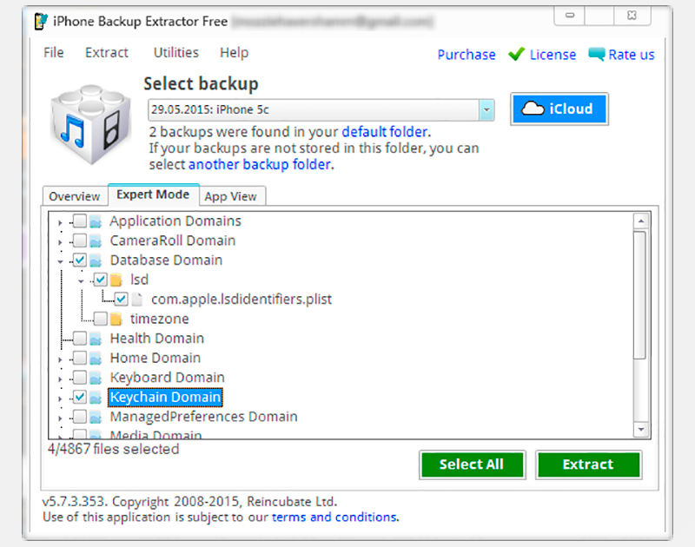Check the ManagedPreferences Domain checkbox
Screen dimensions: 695x547
point(80,417)
